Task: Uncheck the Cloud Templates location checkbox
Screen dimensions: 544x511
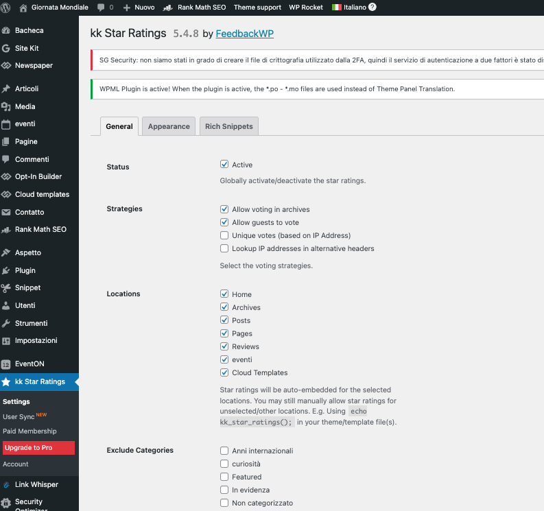Action: [x=224, y=372]
